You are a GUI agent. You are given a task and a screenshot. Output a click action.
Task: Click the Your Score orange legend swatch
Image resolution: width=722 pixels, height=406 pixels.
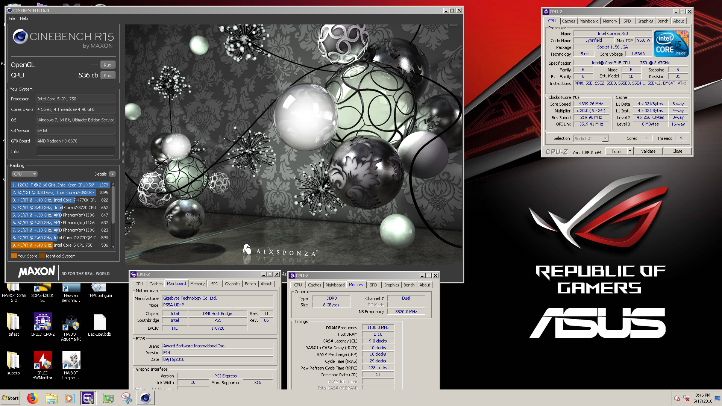[14, 256]
